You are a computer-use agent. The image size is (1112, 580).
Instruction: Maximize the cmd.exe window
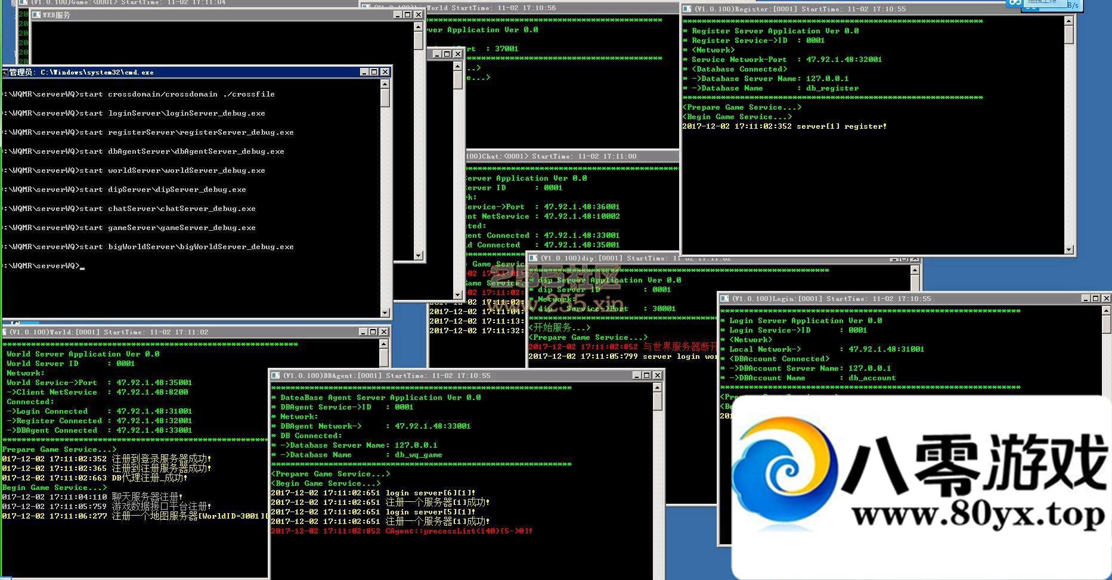point(374,72)
